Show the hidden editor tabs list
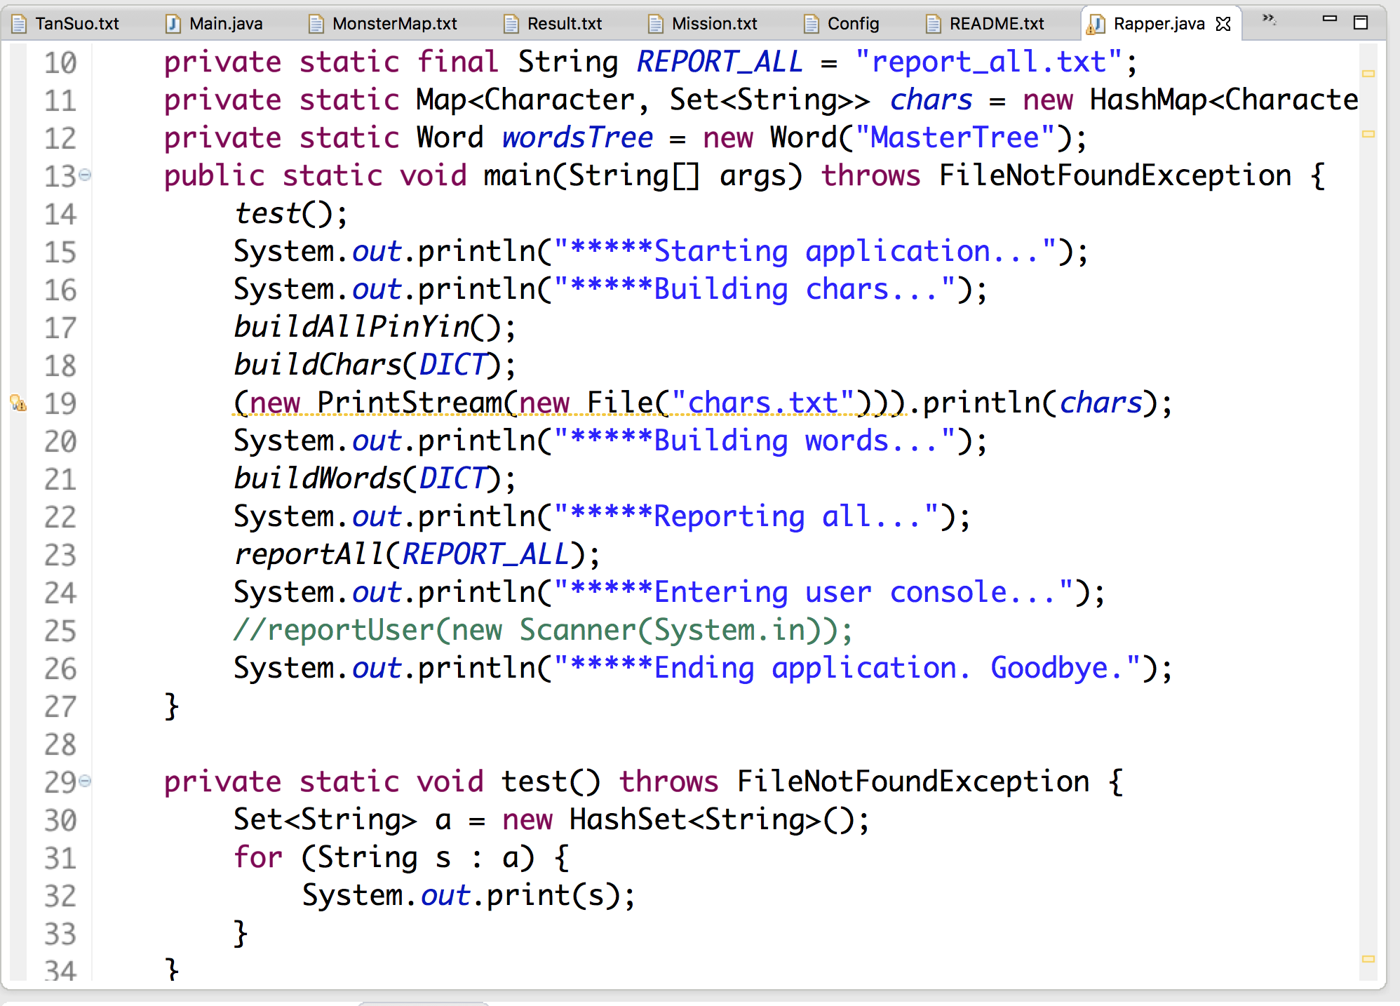The image size is (1400, 1006). tap(1269, 20)
